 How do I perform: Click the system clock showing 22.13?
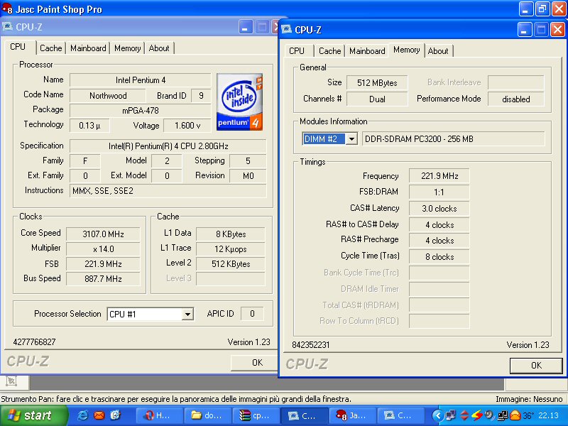click(548, 415)
